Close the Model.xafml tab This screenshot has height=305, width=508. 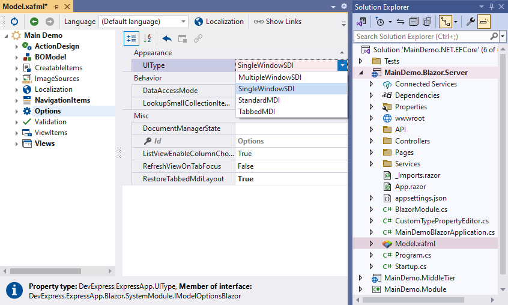click(x=67, y=7)
